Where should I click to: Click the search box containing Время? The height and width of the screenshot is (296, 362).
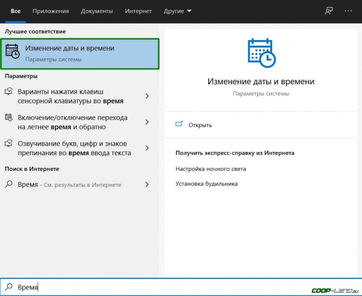(x=141, y=287)
